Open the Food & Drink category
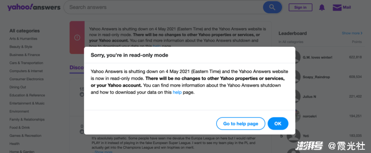Image resolution: width=371 pixels, height=153 pixels. [x=21, y=128]
